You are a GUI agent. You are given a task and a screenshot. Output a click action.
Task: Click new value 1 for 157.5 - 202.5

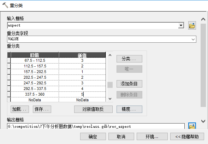tap(82, 72)
